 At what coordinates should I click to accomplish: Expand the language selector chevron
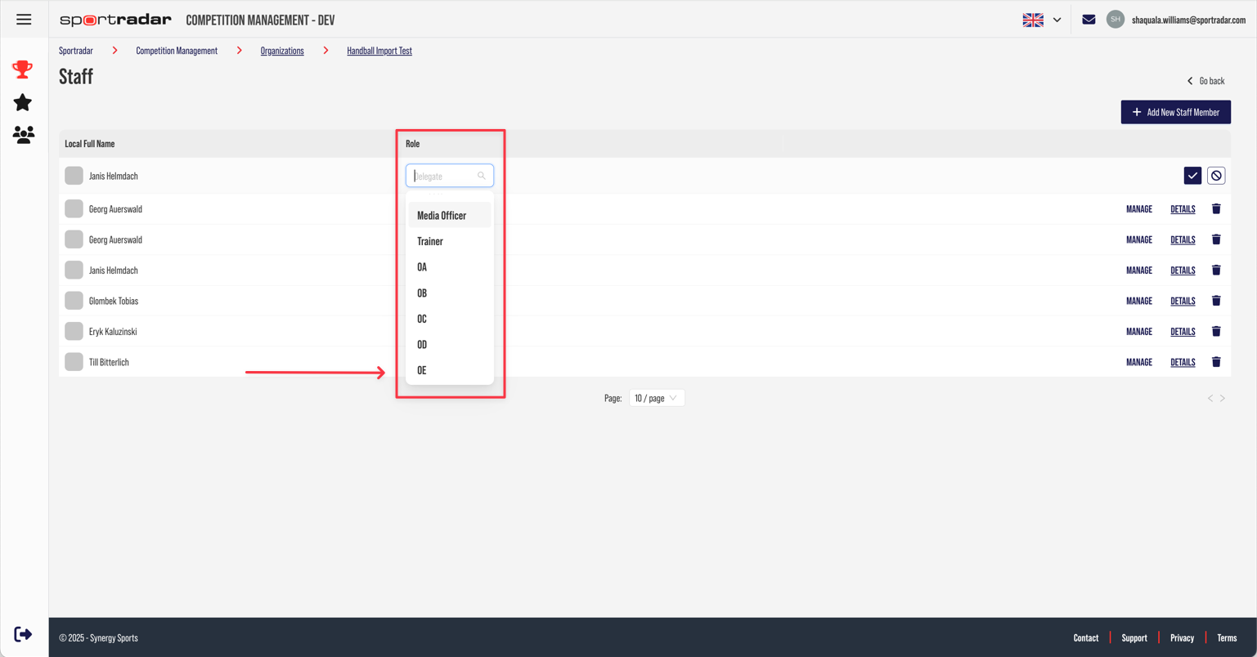(1057, 20)
